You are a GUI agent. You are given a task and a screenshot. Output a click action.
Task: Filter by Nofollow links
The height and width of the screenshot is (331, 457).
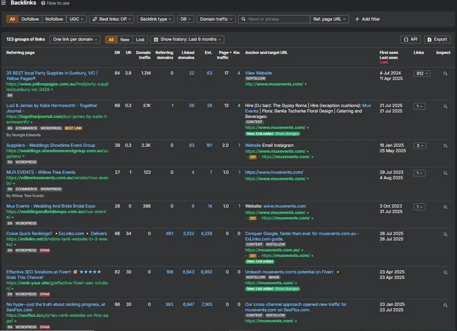(x=54, y=19)
